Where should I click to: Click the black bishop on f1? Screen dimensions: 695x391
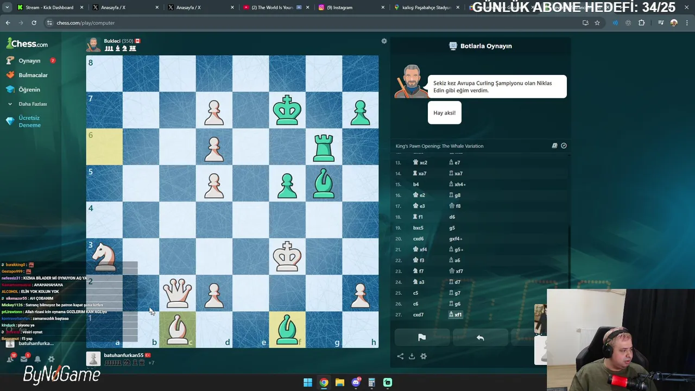[287, 329]
